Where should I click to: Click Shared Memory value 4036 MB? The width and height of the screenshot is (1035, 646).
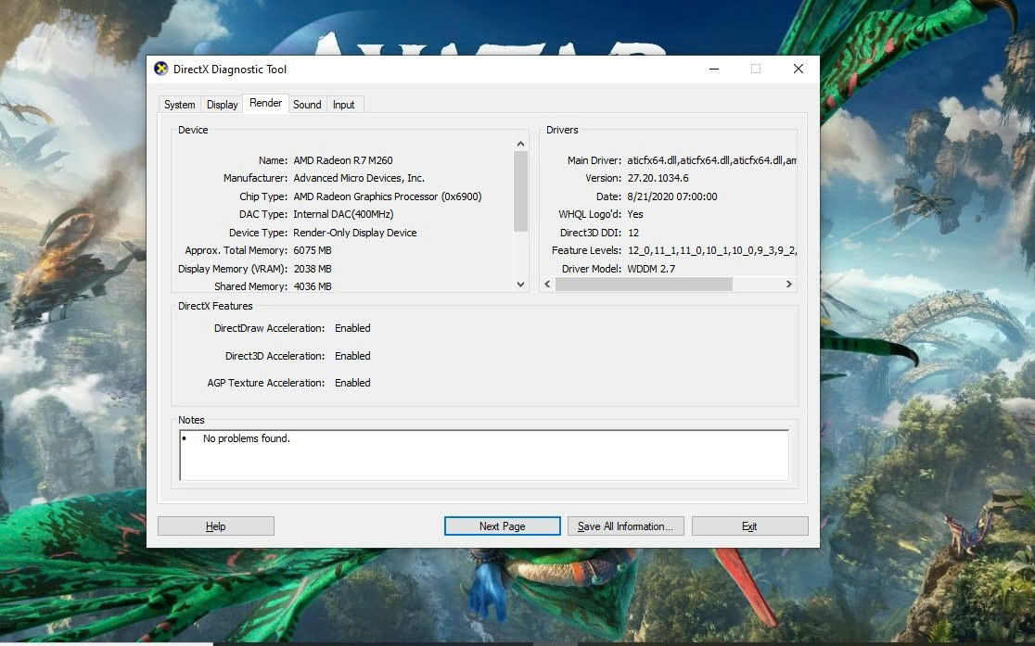coord(313,286)
